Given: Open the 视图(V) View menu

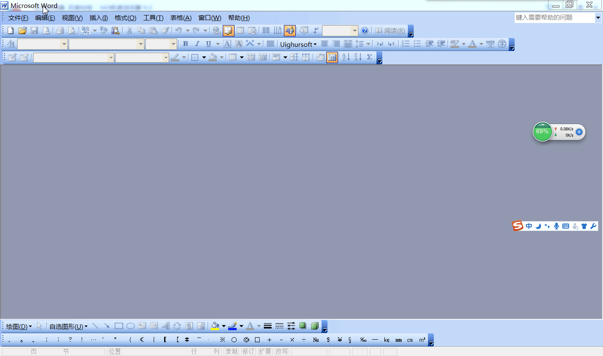Looking at the screenshot, I should point(72,18).
